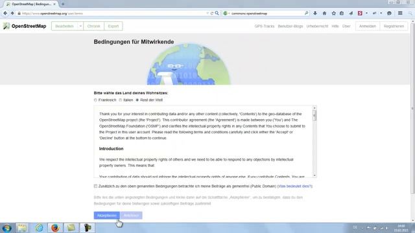Reload the page with the refresh icon

[212, 13]
